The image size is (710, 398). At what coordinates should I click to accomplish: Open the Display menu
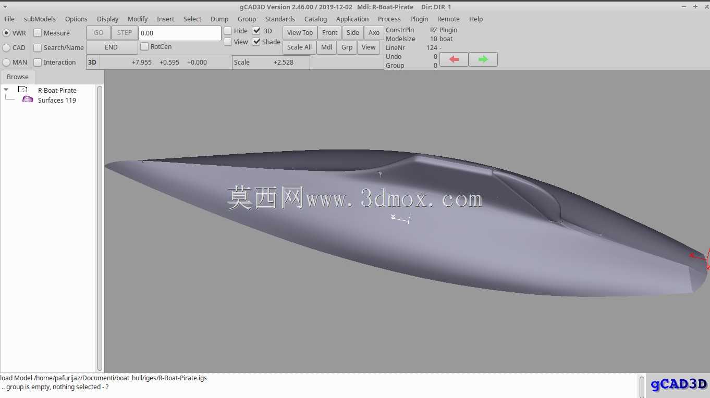click(108, 19)
